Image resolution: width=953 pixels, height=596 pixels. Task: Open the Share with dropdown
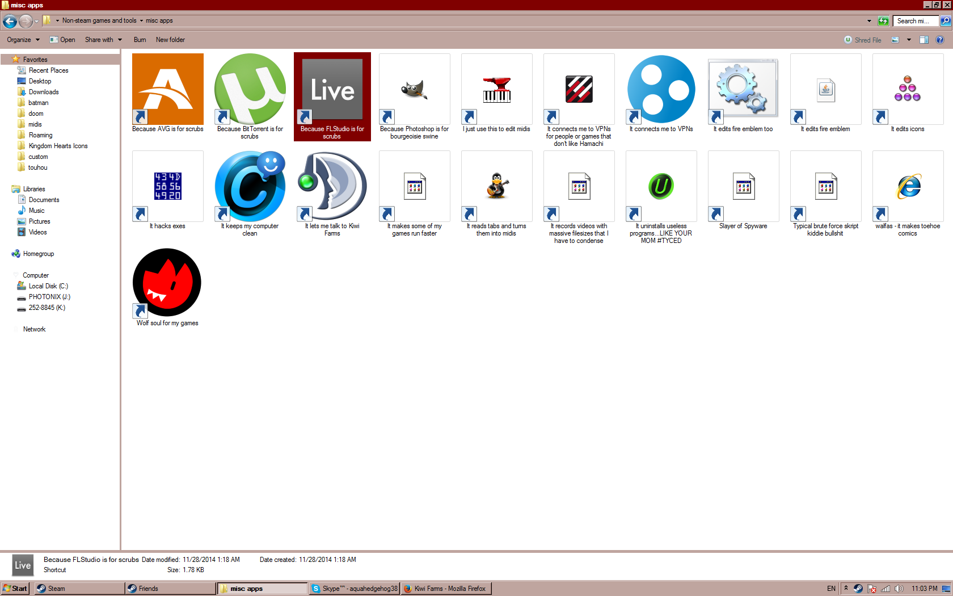(x=103, y=40)
